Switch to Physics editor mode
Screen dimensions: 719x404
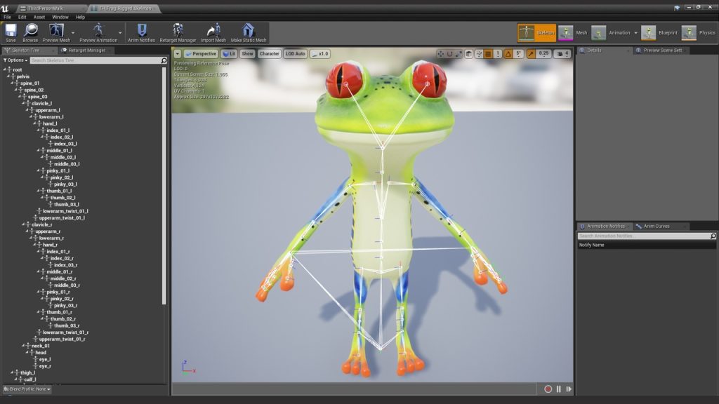pyautogui.click(x=690, y=33)
